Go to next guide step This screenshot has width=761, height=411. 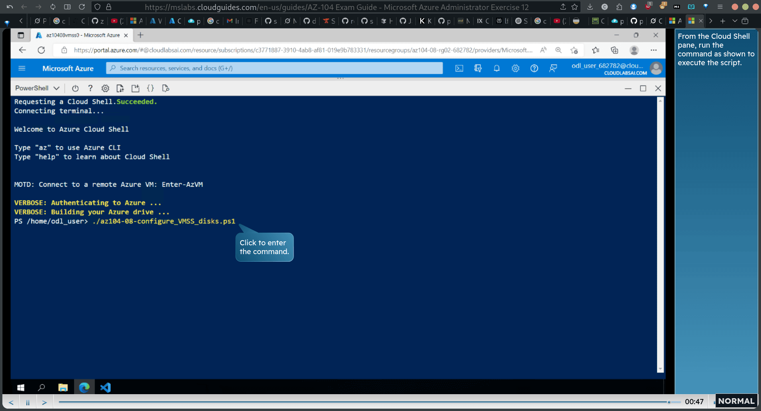(45, 402)
